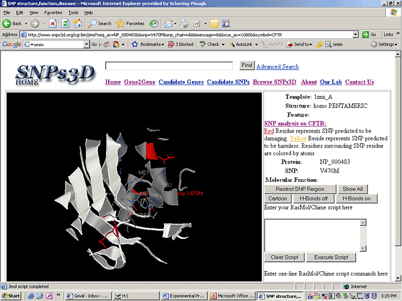
Task: Open the Favorites menu
Action: pyautogui.click(x=53, y=12)
